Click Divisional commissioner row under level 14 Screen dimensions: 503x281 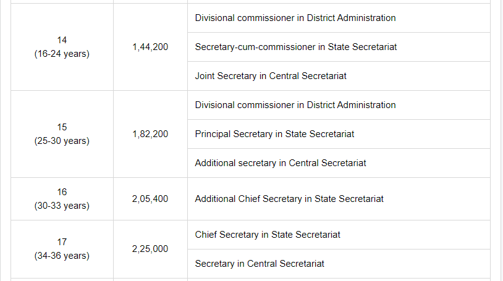tap(339, 18)
